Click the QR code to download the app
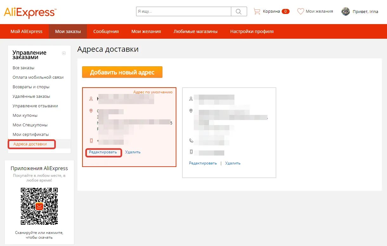 tap(39, 206)
